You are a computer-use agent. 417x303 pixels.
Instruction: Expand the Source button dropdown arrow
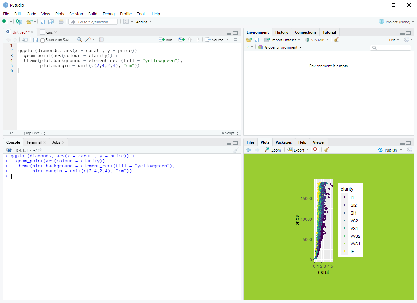pyautogui.click(x=228, y=40)
